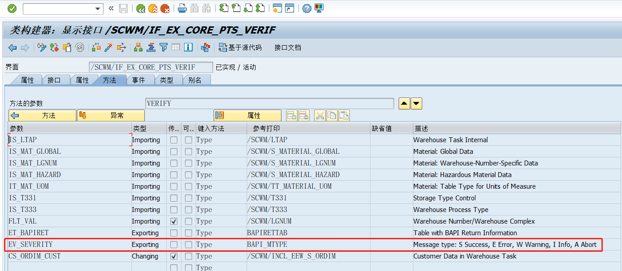Image resolution: width=622 pixels, height=271 pixels.
Task: Click the printer icon in the toolbar
Action: [182, 8]
